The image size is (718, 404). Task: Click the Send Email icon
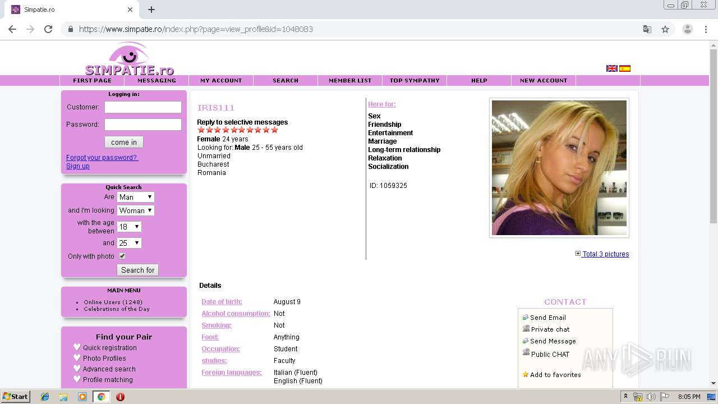coord(526,317)
